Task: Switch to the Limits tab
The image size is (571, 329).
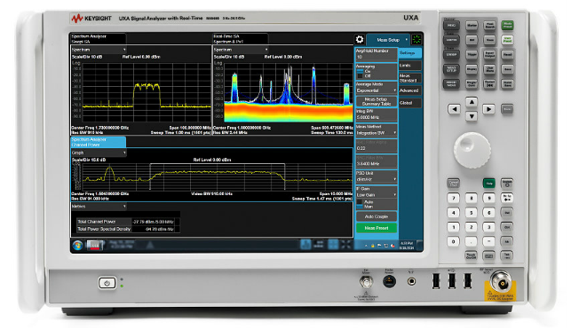Action: click(x=410, y=66)
